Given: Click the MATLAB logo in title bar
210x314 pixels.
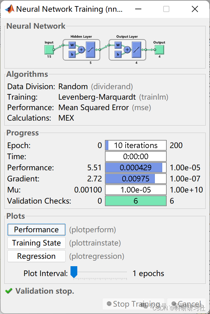Looking at the screenshot, I should point(10,9).
